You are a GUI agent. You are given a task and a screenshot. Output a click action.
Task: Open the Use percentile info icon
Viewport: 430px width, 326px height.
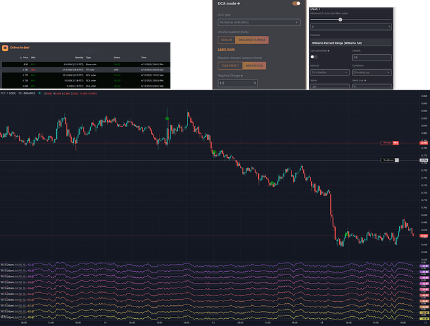click(x=329, y=51)
